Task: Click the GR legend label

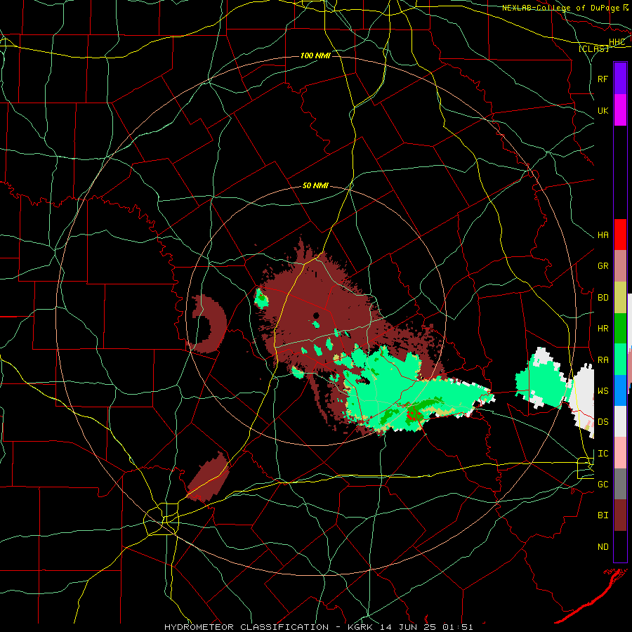Action: coord(603,266)
